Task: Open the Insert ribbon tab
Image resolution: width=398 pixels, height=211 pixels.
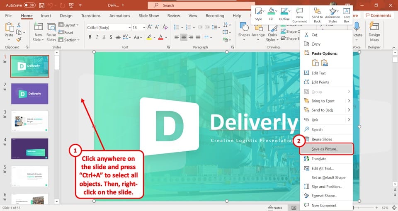Action: point(46,15)
